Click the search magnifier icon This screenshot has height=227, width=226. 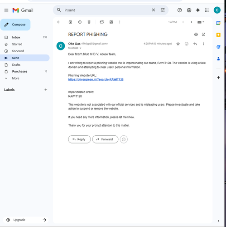click(59, 10)
